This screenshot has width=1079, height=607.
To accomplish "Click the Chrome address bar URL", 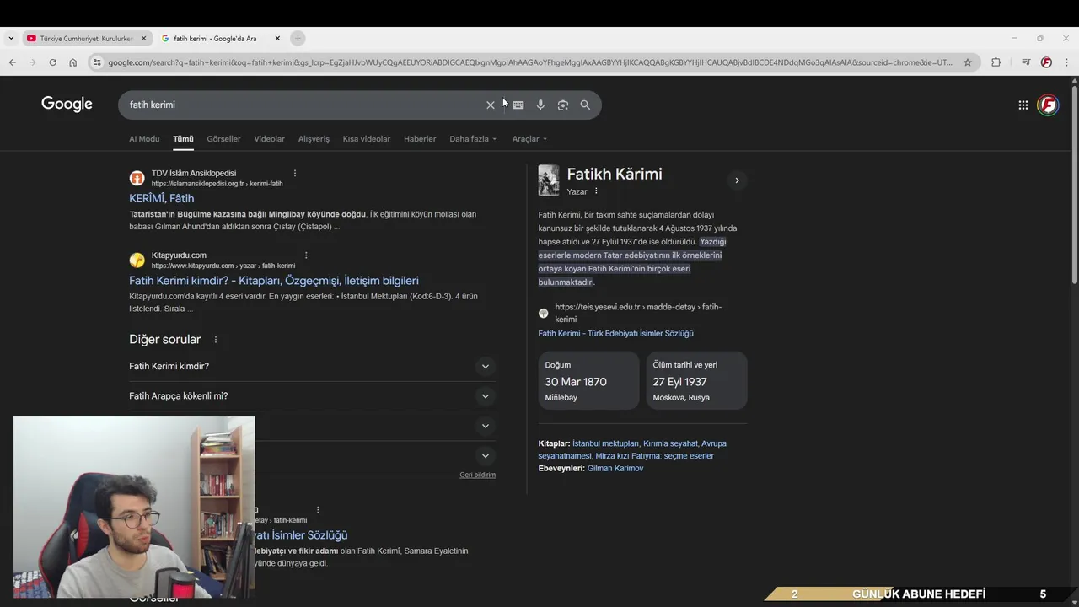I will 531,62.
